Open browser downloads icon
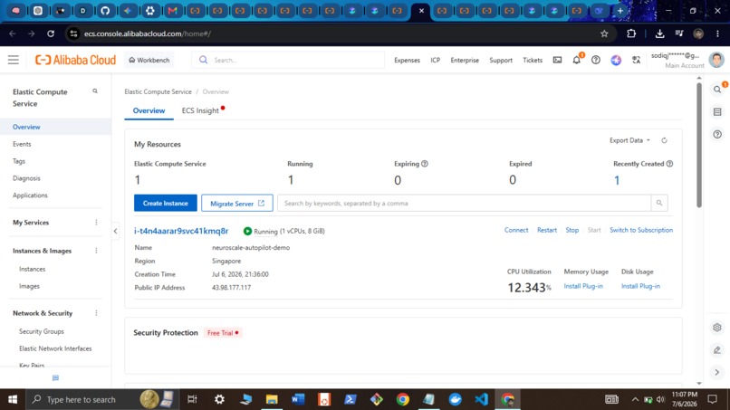The image size is (730, 410). click(x=659, y=33)
